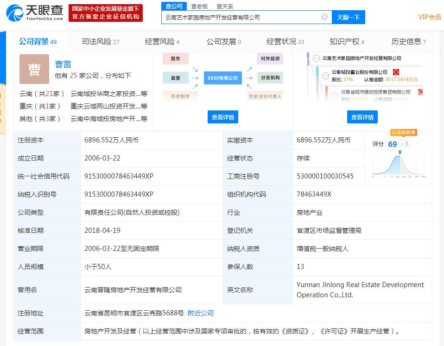444x346 pixels.
Task: Click the 国家中小企业发展基金 red banner
Action: click(106, 13)
